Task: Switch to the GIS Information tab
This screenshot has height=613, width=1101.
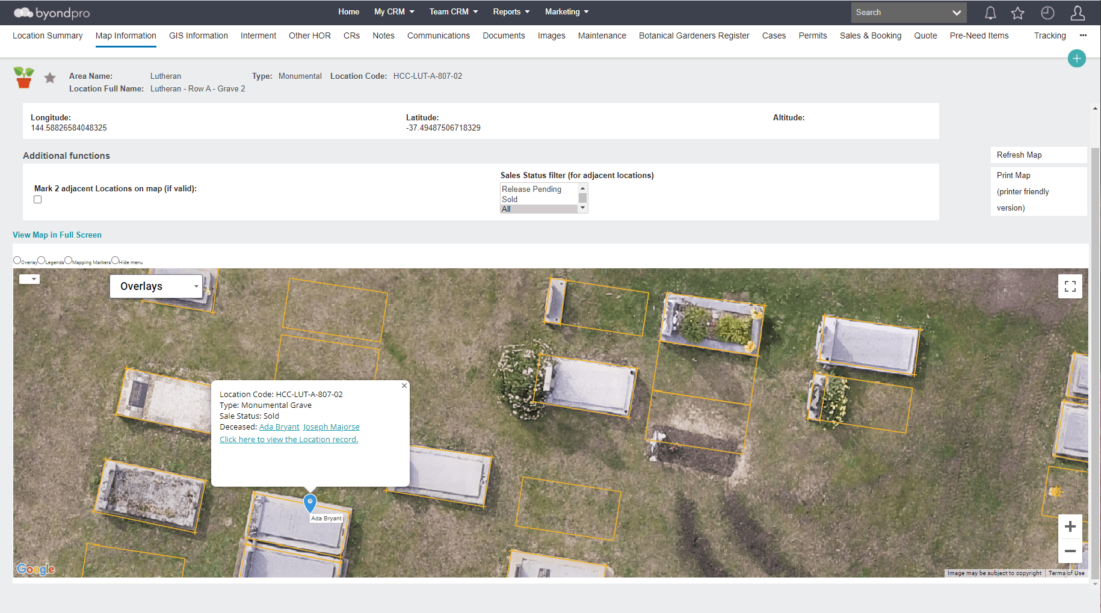Action: click(198, 35)
